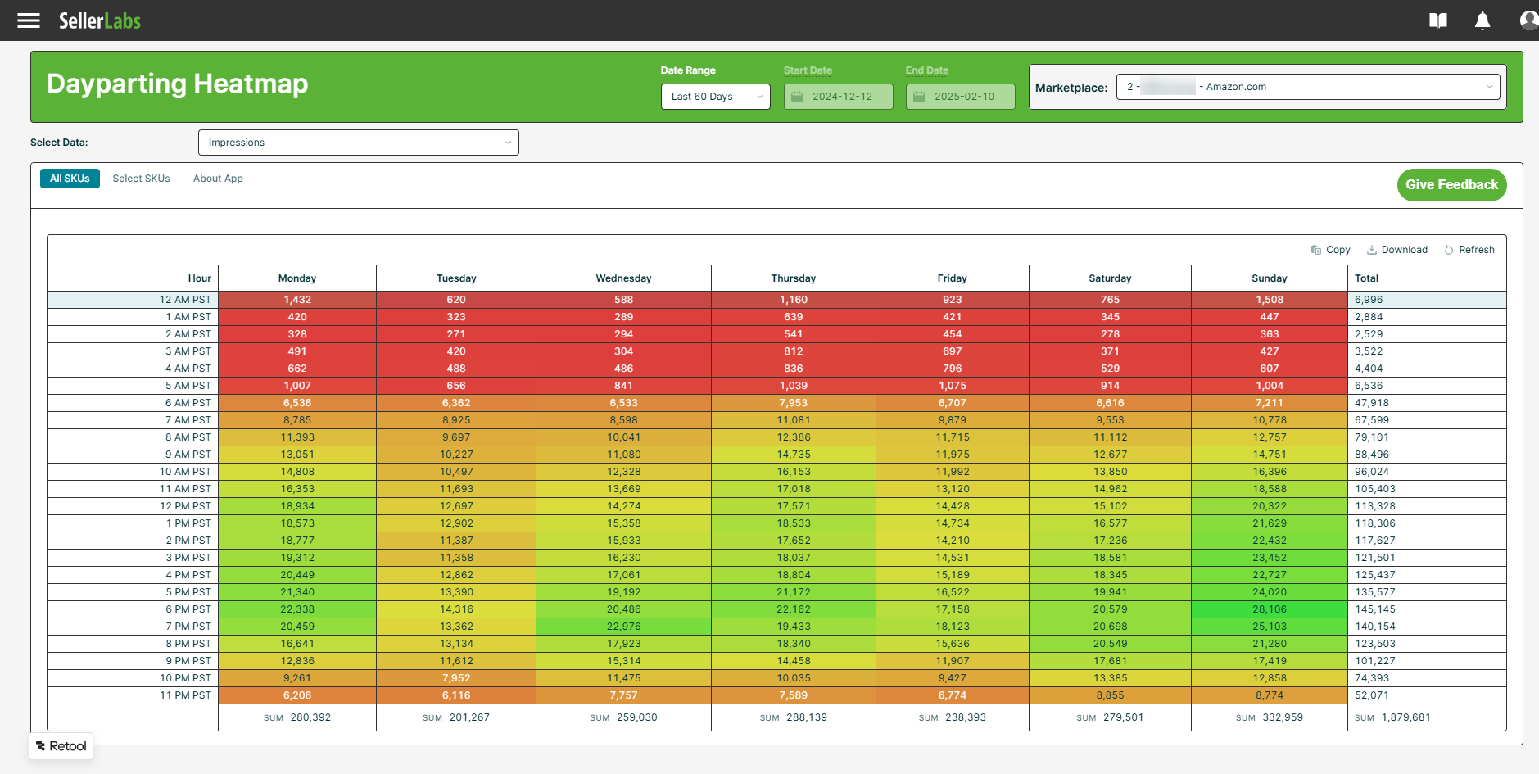
Task: Click the Sunday sum 332,959
Action: 1270,717
